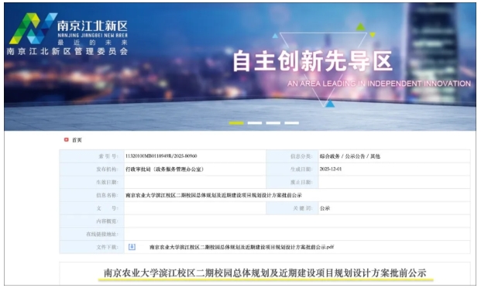481x288 pixels.
Task: Click the 信息分类 label cell
Action: coord(292,156)
